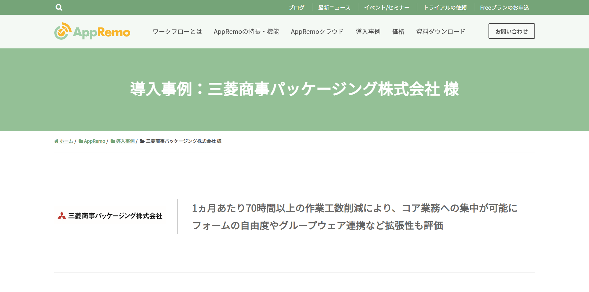Open the ブログ link
The image size is (589, 292).
(297, 7)
